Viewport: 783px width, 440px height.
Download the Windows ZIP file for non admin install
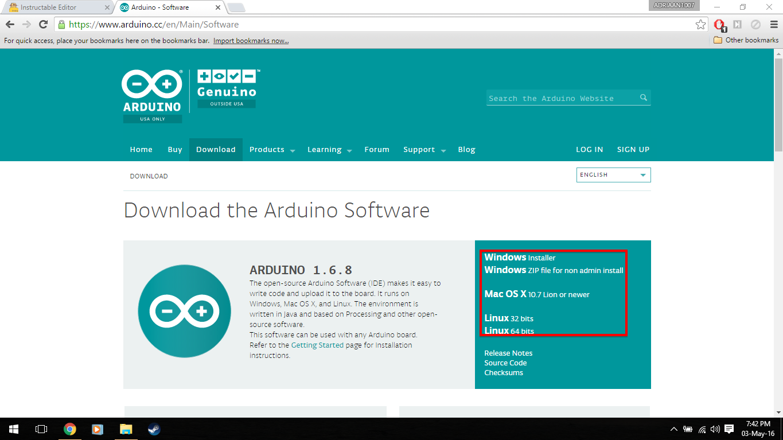(x=554, y=270)
